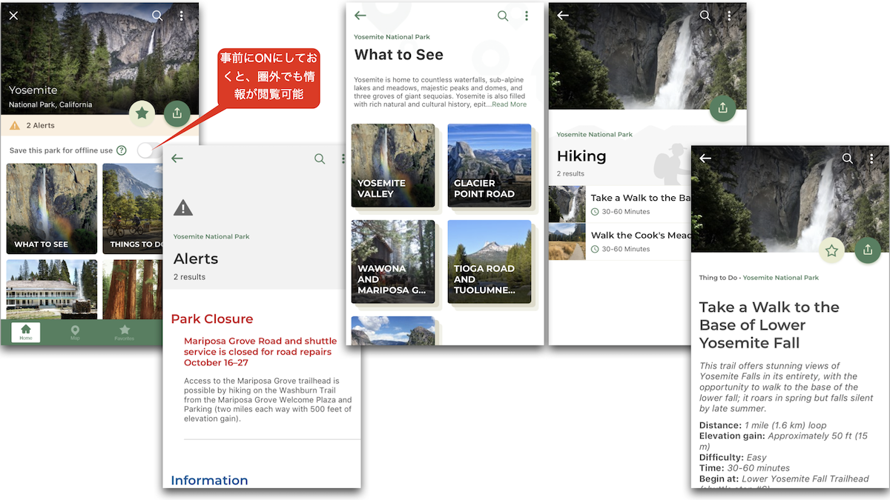Screen dimensions: 890x500
Task: Go back from the Lower Yosemite Fall detail screen
Action: pos(705,159)
